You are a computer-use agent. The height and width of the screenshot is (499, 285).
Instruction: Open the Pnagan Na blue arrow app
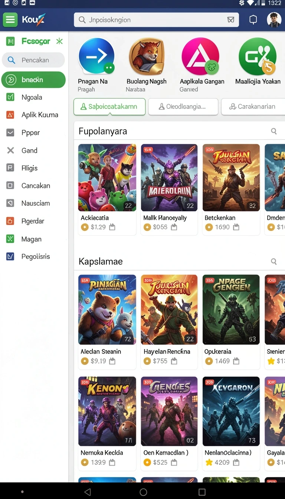(96, 57)
